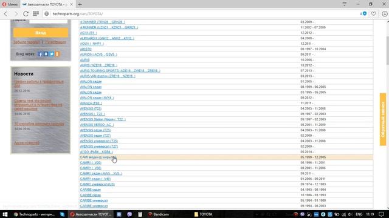389x218 pixels.
Task: Select the date cell 05.1999 - 12.2005
Action: [313, 157]
